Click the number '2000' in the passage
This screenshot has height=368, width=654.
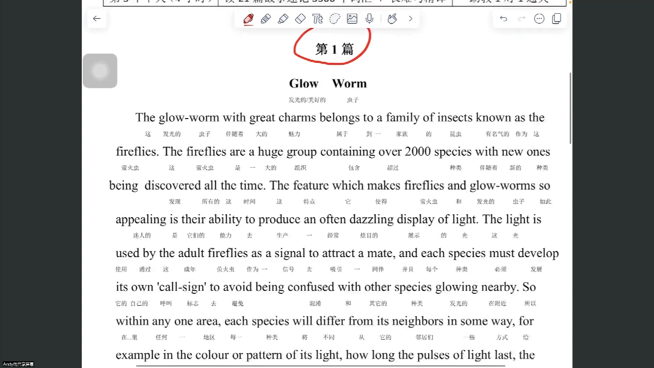coord(418,152)
